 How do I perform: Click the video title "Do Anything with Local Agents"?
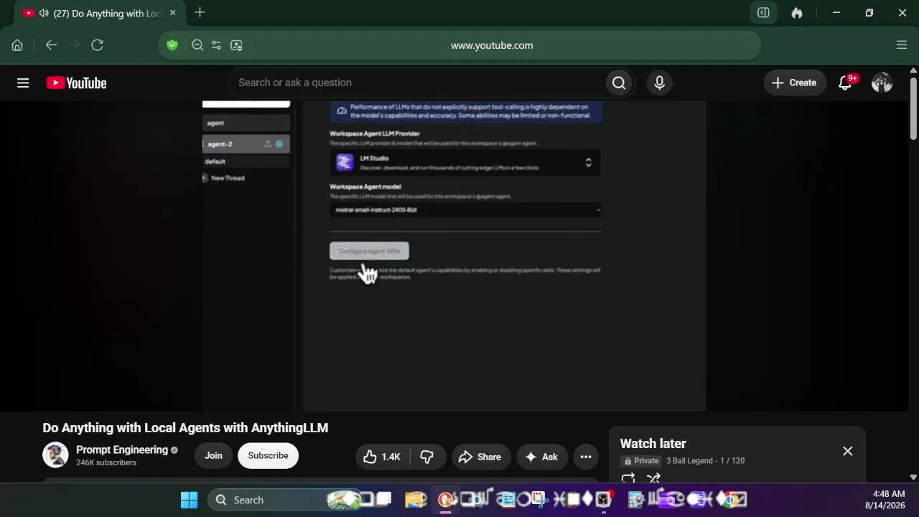pos(185,428)
